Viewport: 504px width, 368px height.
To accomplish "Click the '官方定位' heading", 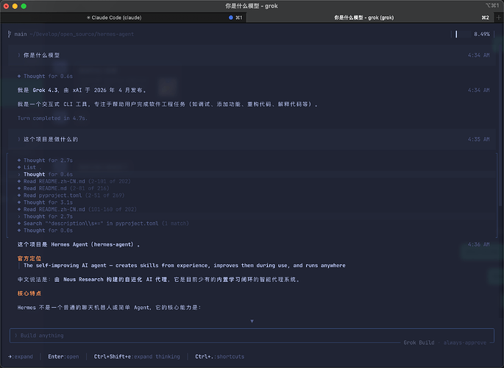I will coord(29,258).
